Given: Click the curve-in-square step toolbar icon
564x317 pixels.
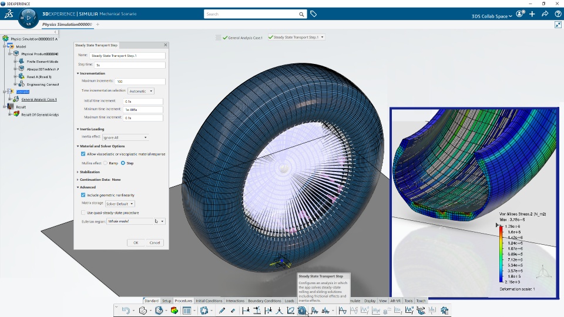Looking at the screenshot, I should pos(290,311).
